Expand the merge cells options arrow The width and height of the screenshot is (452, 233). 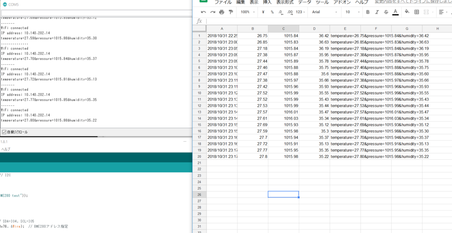click(x=433, y=12)
